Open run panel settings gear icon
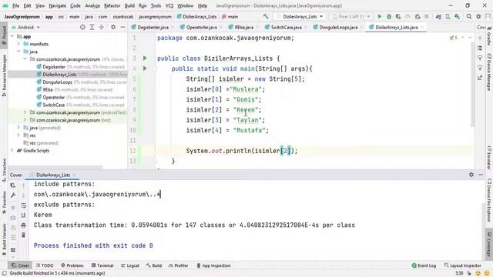This screenshot has width=493, height=277. (471, 175)
